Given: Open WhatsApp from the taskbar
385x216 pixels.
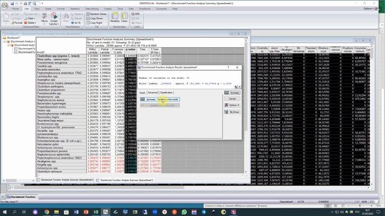Looking at the screenshot, I should coord(184,212).
